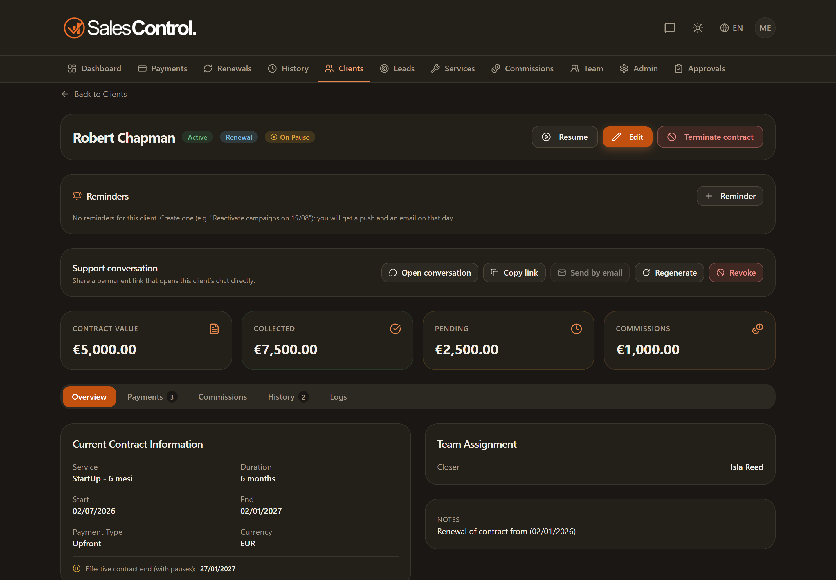
Task: Open the History navigation item
Action: pyautogui.click(x=288, y=69)
